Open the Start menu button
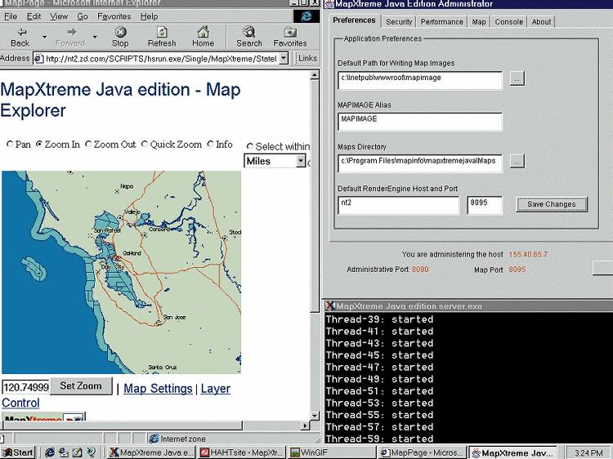This screenshot has height=459, width=613. [18, 452]
